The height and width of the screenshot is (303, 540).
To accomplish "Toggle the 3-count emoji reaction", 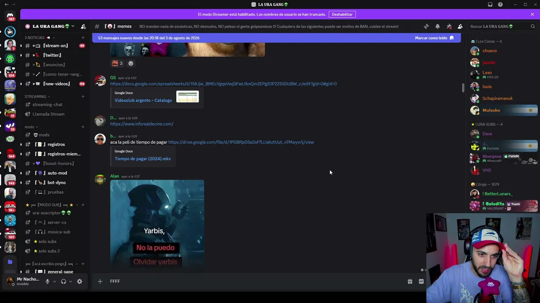I will 117,64.
